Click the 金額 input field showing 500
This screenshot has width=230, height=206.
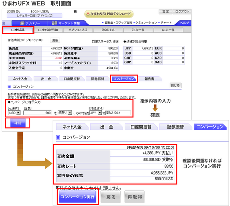37,113
